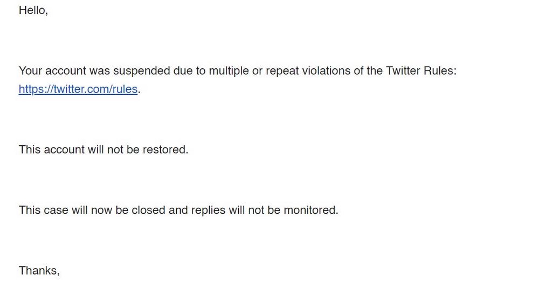Click the 'Your account was suspended' sentence
Screen dimensions: 539x289
(237, 71)
